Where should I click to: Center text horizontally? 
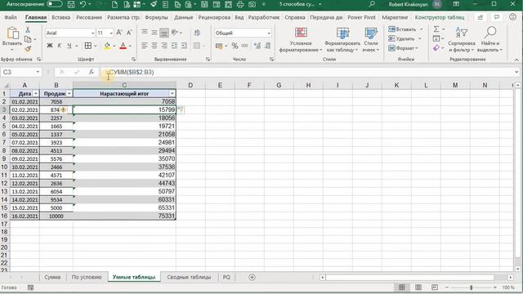coord(154,46)
